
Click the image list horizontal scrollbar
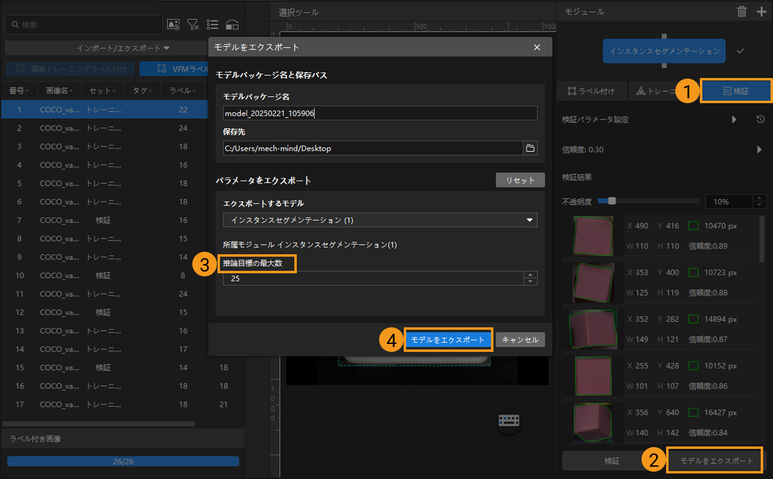(98, 423)
